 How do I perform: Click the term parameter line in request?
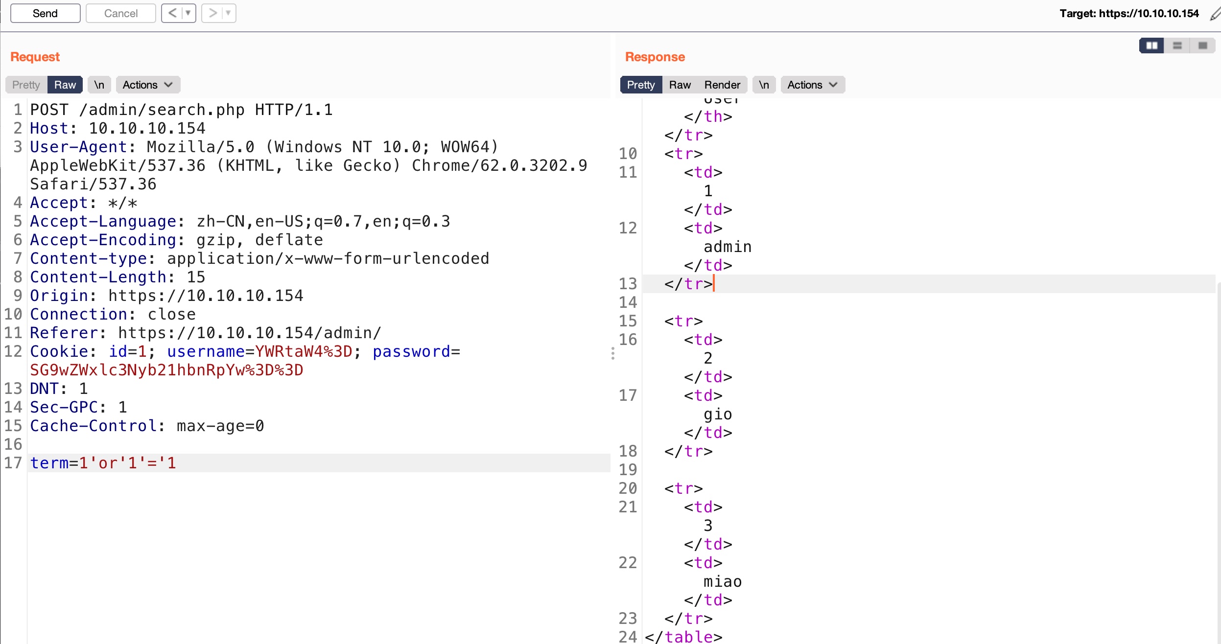103,462
